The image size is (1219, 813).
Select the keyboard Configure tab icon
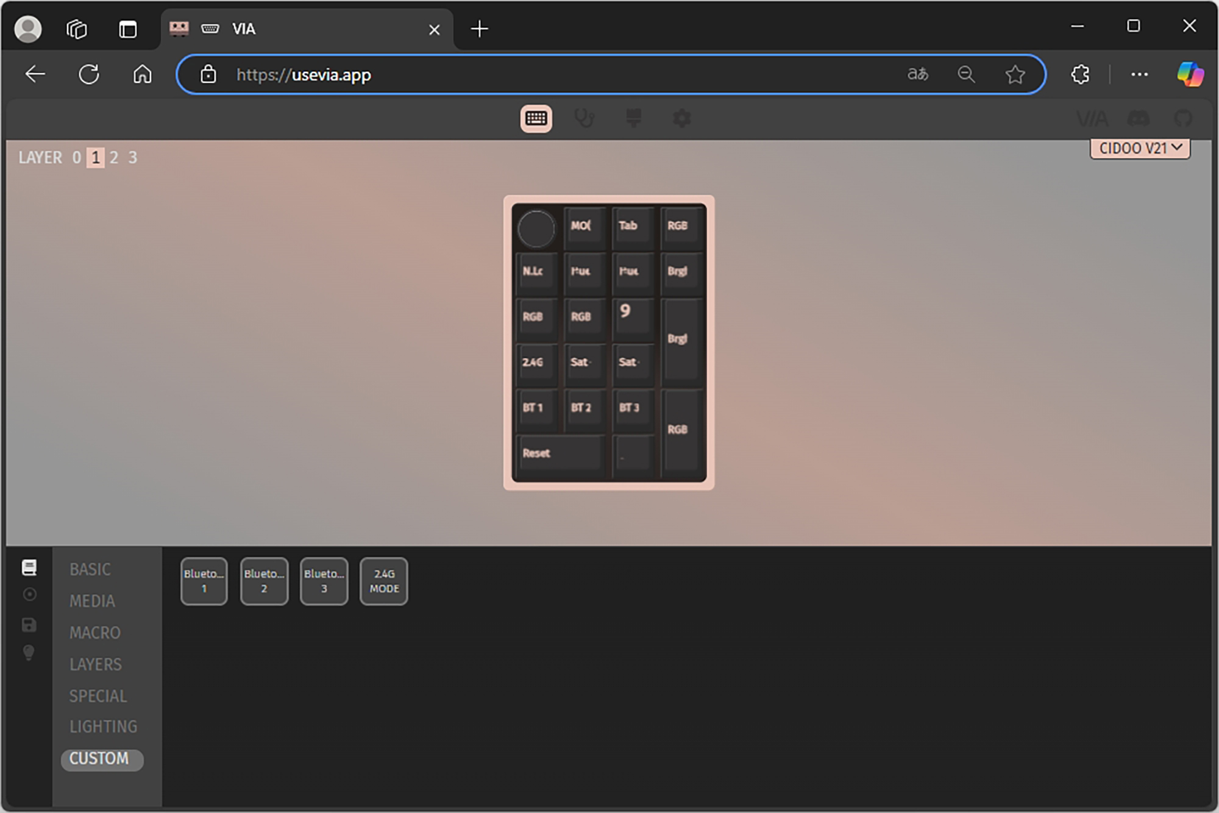(536, 118)
